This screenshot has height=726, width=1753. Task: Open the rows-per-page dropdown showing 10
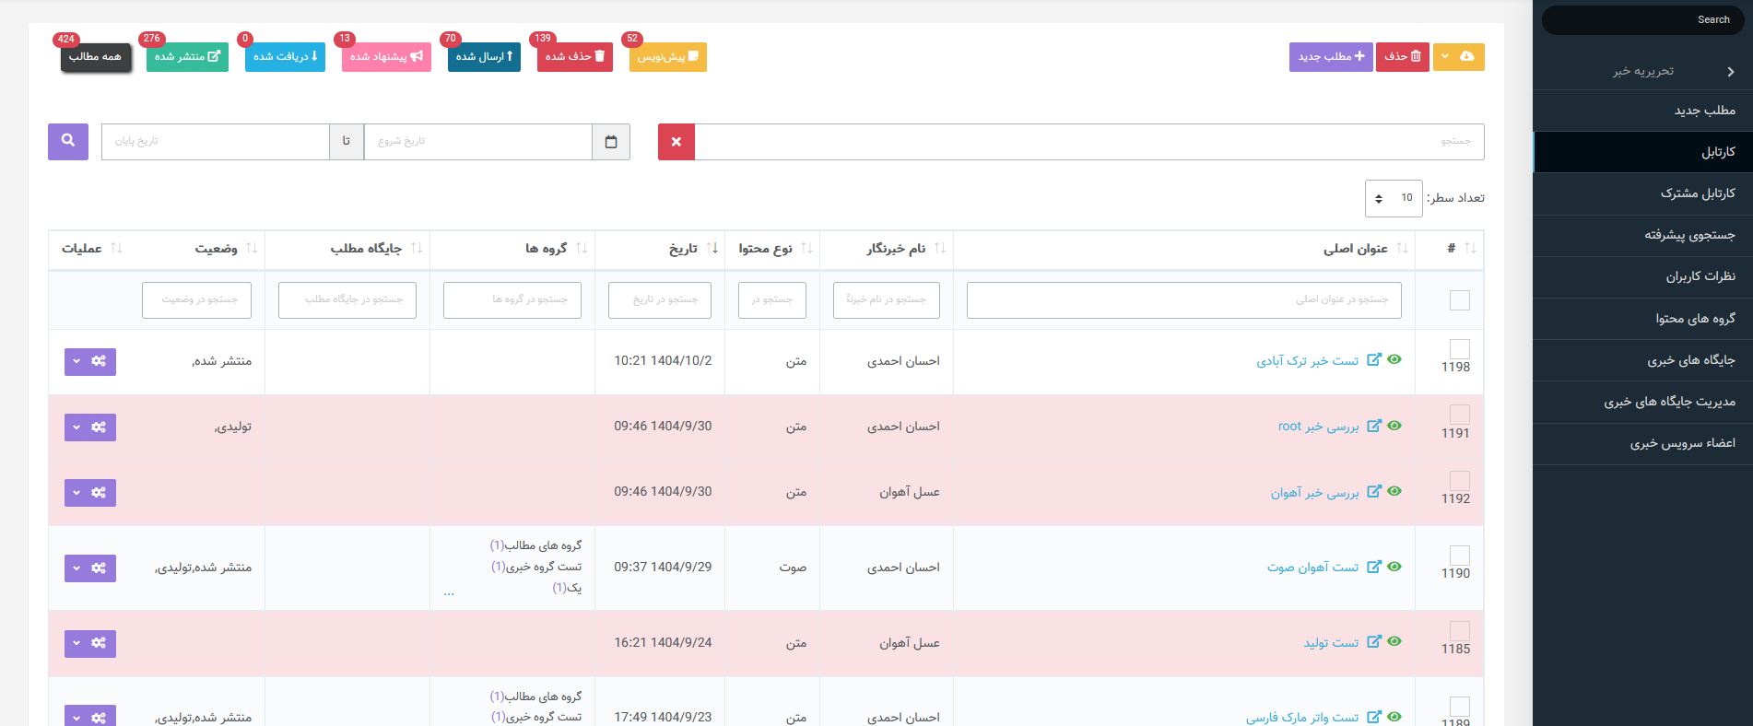[x=1393, y=198]
